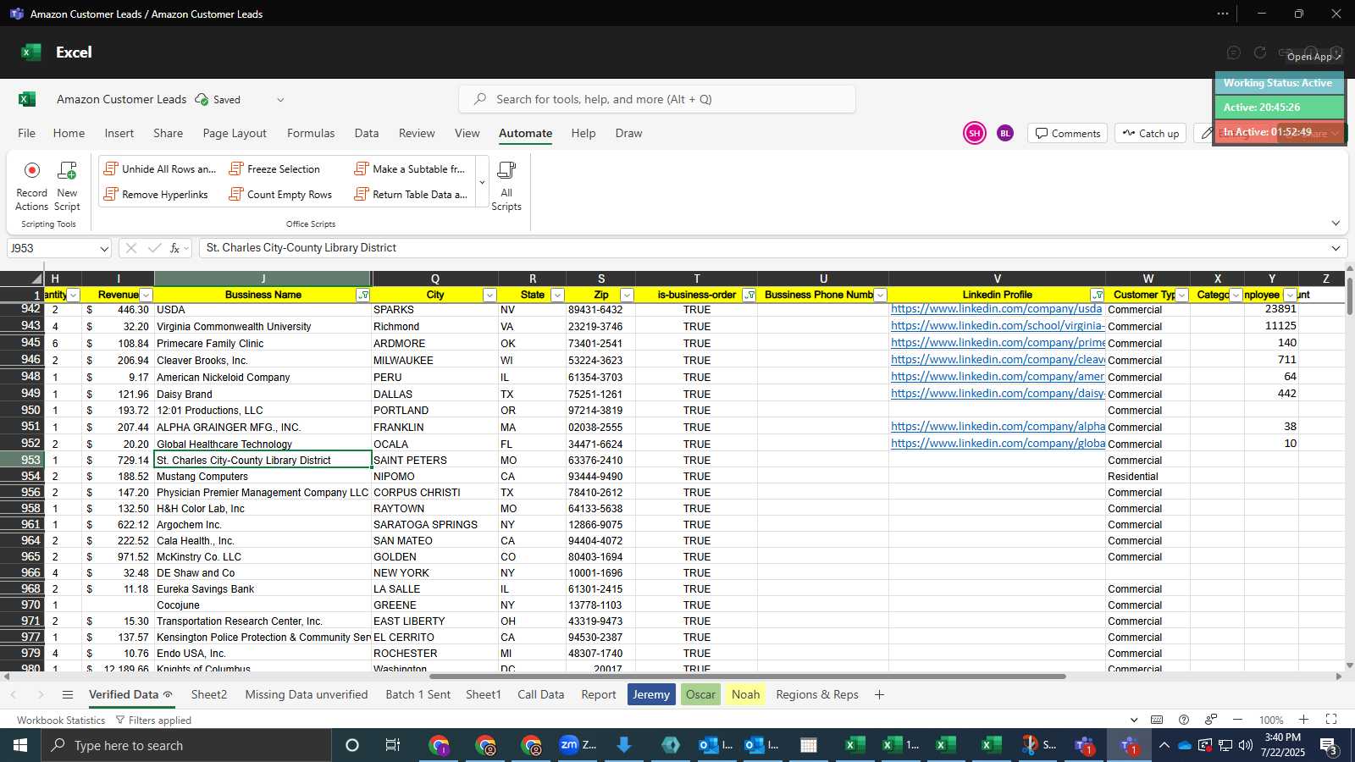Click the formula enter checkmark icon
The height and width of the screenshot is (762, 1355).
point(154,248)
